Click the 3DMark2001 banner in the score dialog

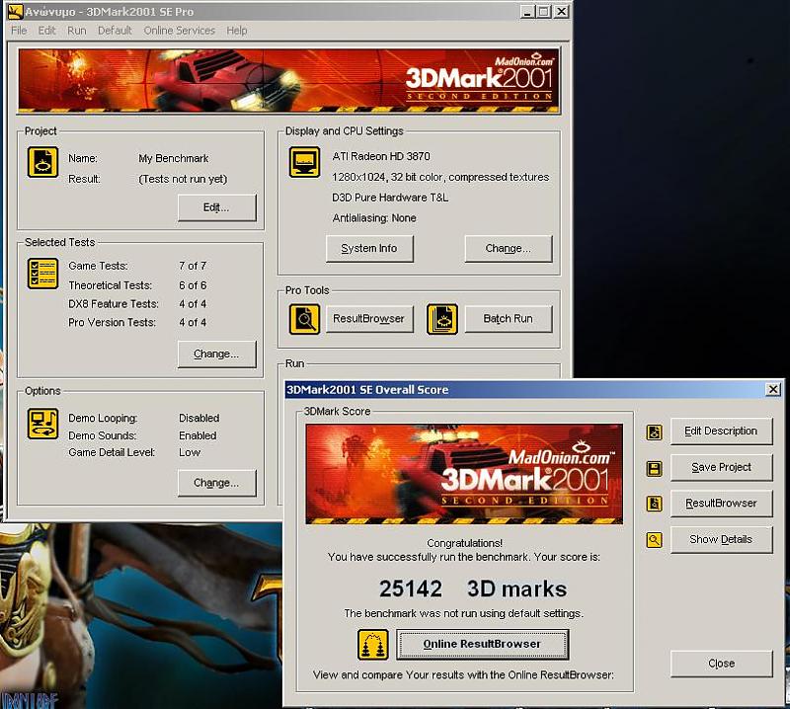(464, 474)
